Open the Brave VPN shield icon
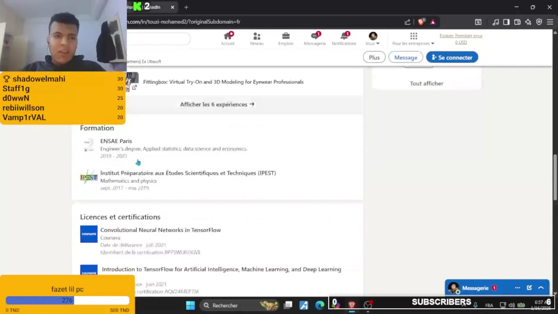 point(539,22)
